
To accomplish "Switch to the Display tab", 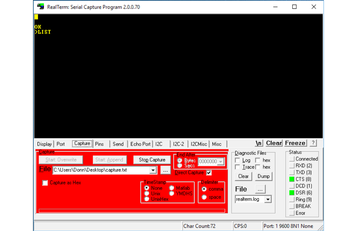I will pos(44,144).
